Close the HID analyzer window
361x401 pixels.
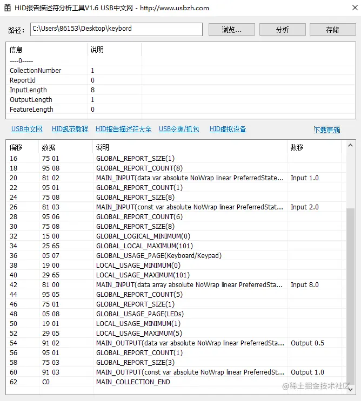tap(355, 8)
